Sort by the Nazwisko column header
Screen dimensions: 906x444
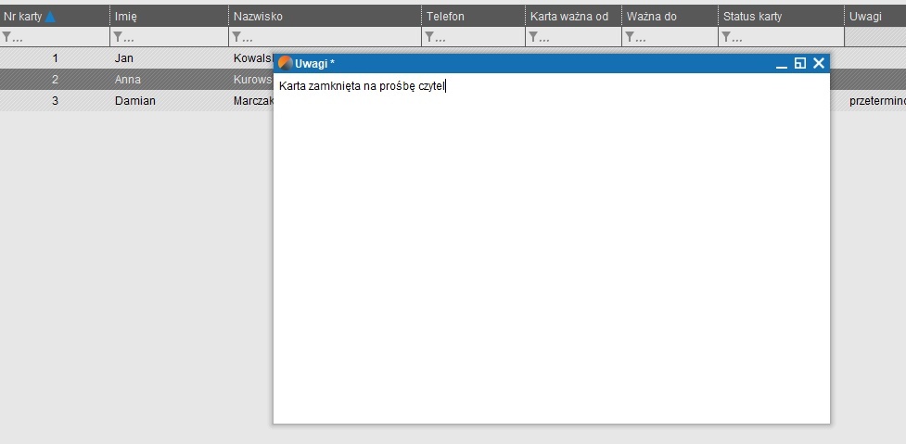(325, 16)
